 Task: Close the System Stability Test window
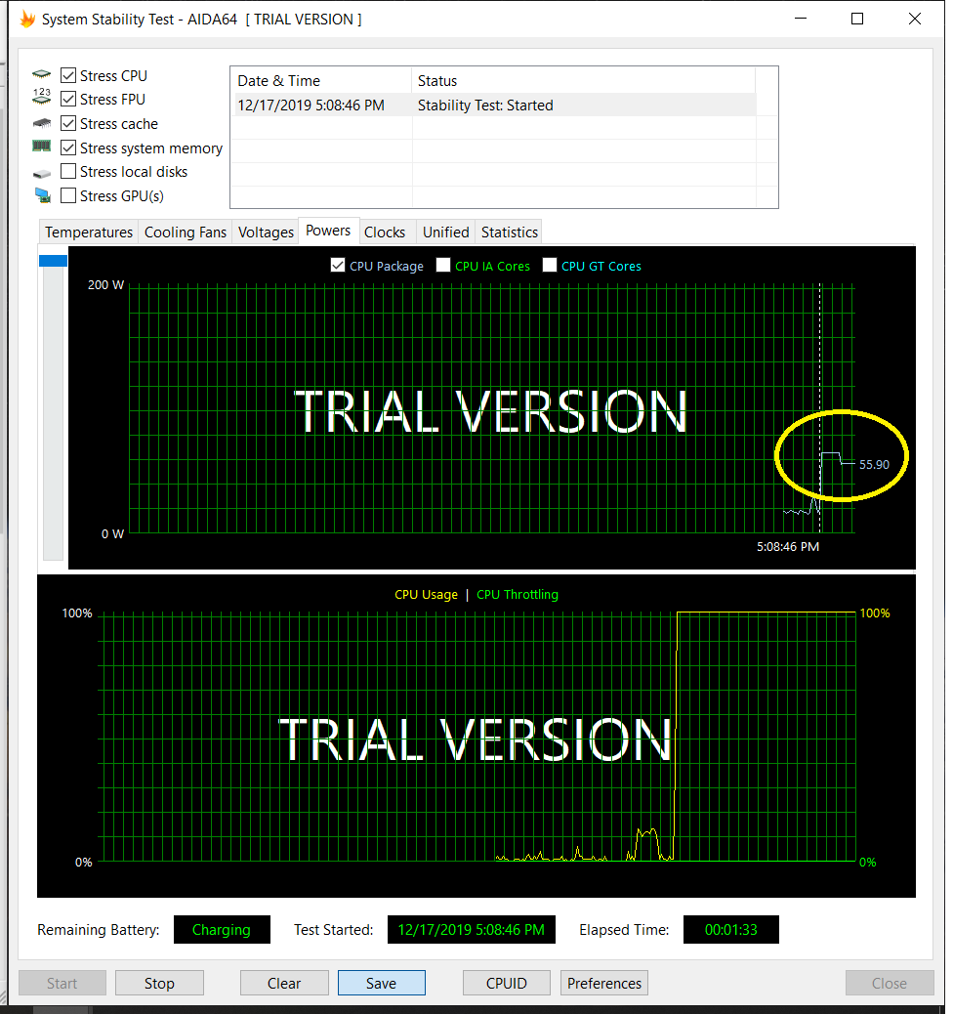[914, 19]
